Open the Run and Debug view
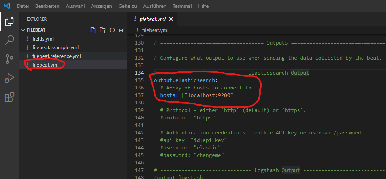386x179 pixels. click(9, 78)
